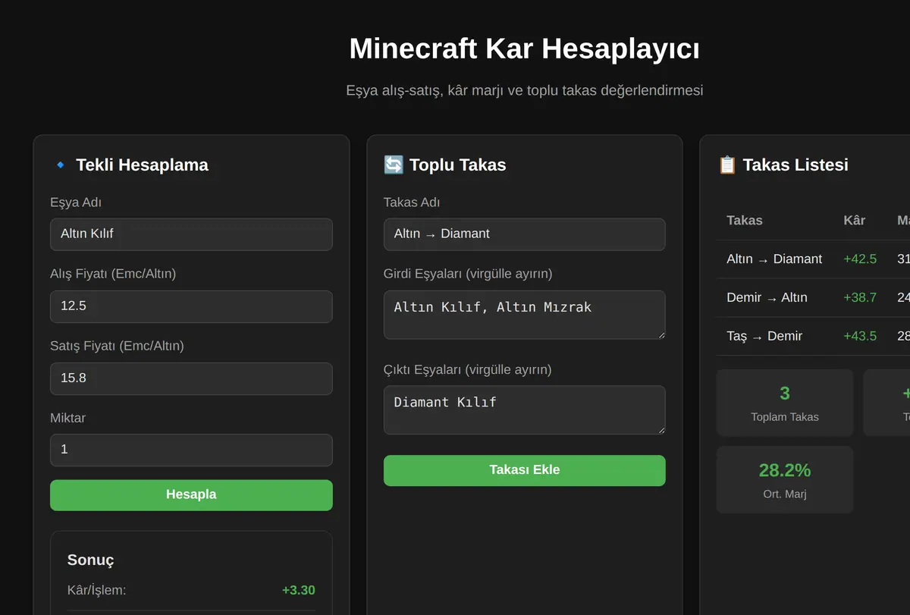Screen dimensions: 910x615
Task: Click the +43.5 profit value
Action: coord(860,337)
